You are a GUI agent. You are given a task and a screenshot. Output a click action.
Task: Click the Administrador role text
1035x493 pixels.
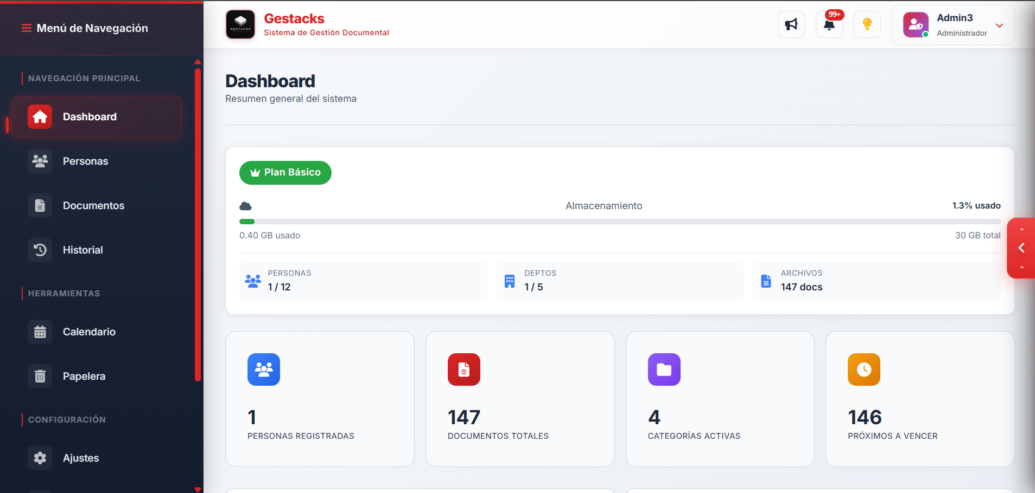(962, 33)
